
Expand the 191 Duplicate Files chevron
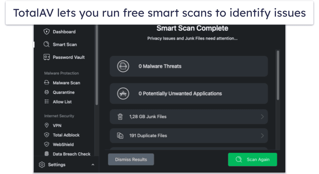[262, 135]
